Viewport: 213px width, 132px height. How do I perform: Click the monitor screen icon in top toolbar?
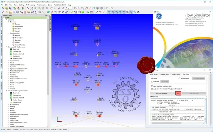[x=102, y=8]
